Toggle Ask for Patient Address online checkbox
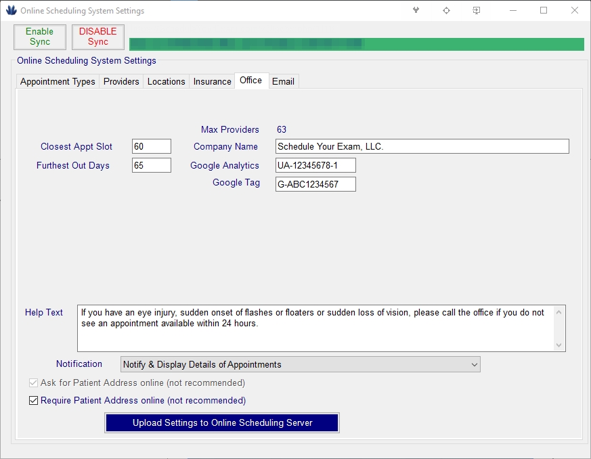591x459 pixels. [34, 383]
